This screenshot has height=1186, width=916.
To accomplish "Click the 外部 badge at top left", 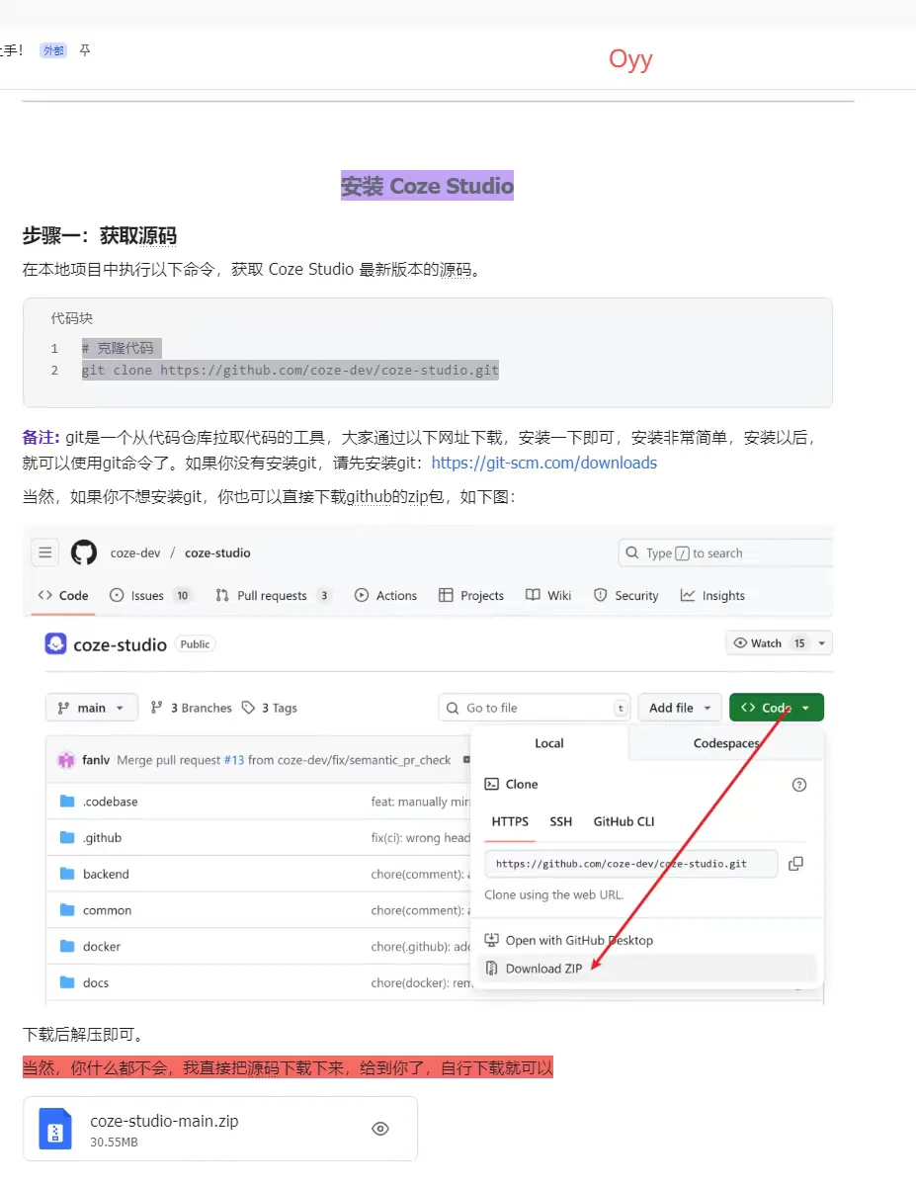I will pyautogui.click(x=52, y=49).
